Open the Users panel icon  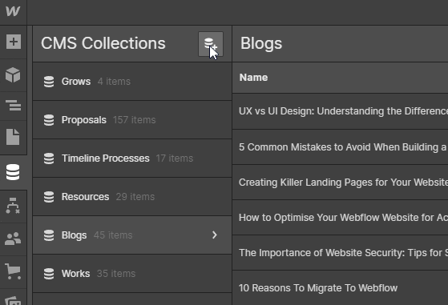pos(13,239)
